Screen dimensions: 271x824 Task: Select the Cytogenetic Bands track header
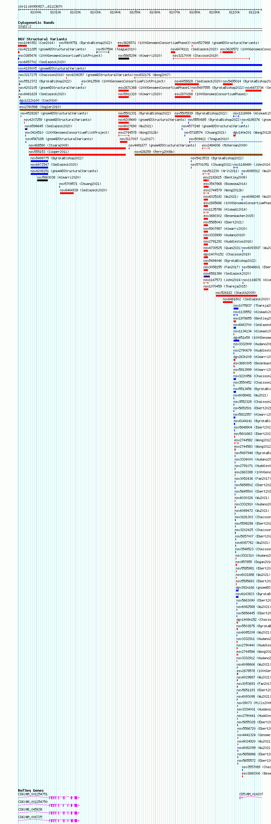pos(36,23)
